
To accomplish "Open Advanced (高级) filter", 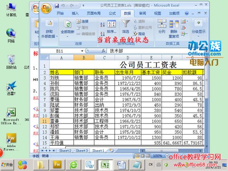I will pos(139,34).
